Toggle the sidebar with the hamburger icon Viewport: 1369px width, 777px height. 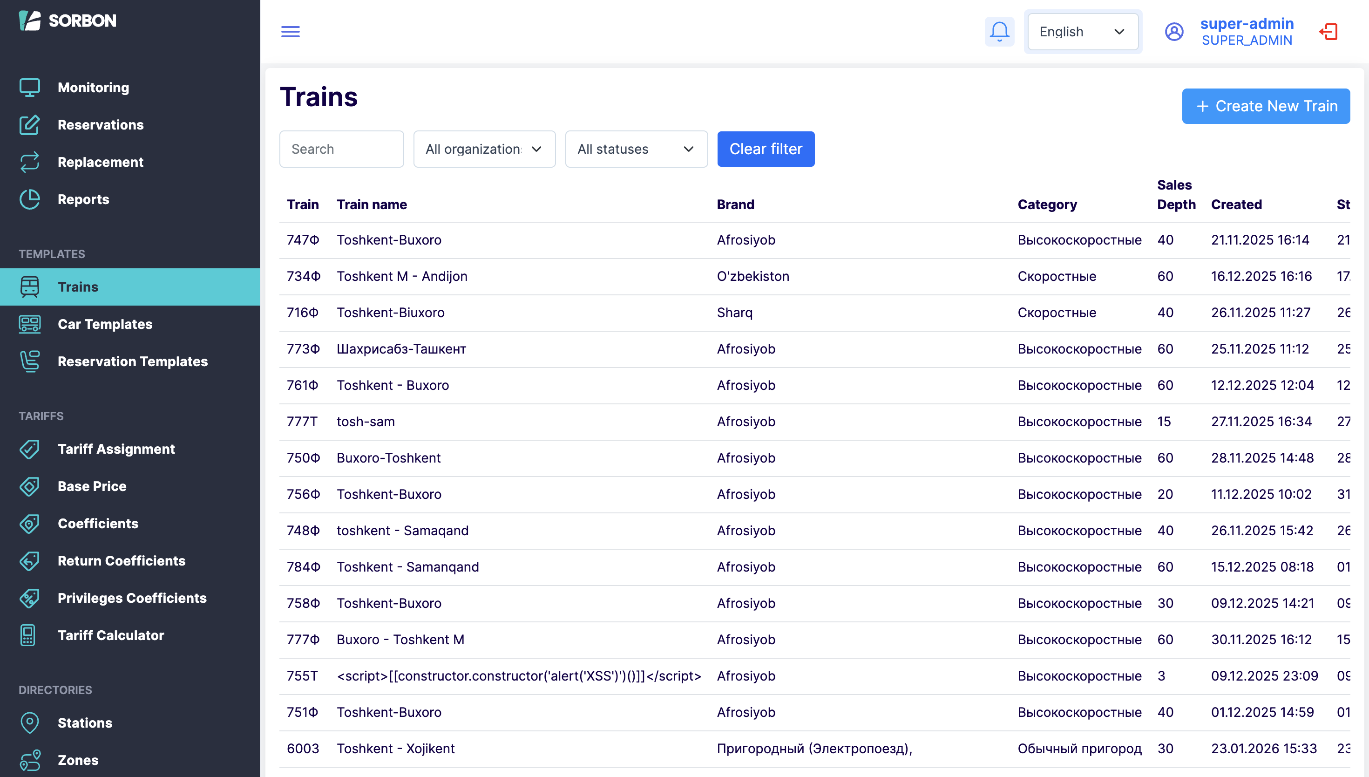pos(291,32)
